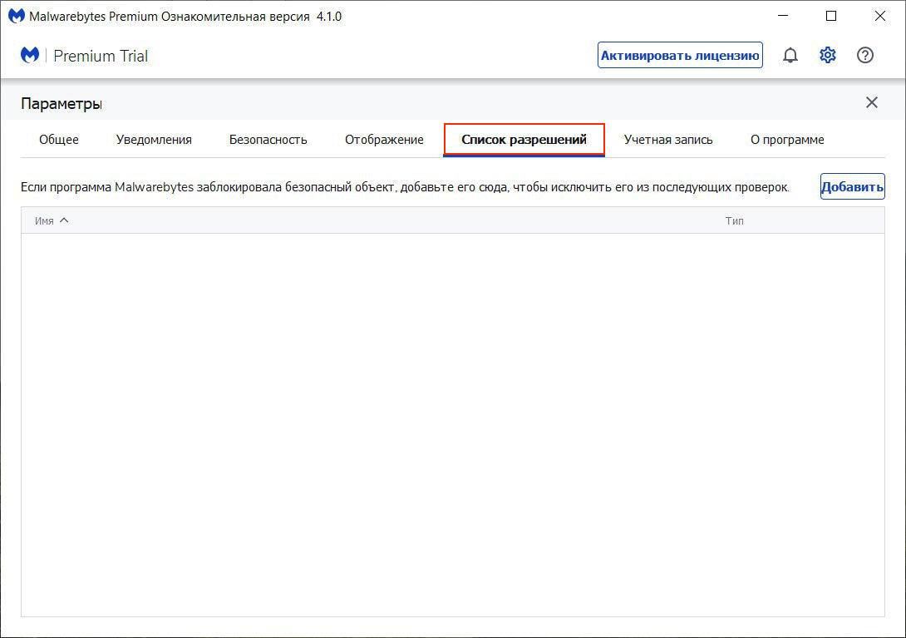Click the Malwarebytes logo beside Premium Trial
The width and height of the screenshot is (906, 638).
click(x=30, y=56)
